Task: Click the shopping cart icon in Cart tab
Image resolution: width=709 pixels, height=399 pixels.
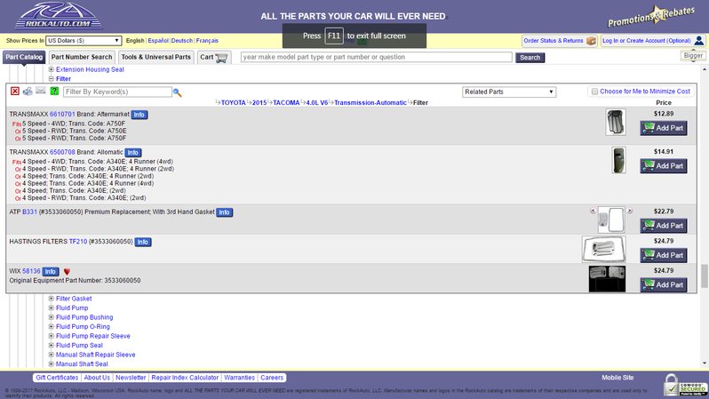Action: tap(221, 58)
